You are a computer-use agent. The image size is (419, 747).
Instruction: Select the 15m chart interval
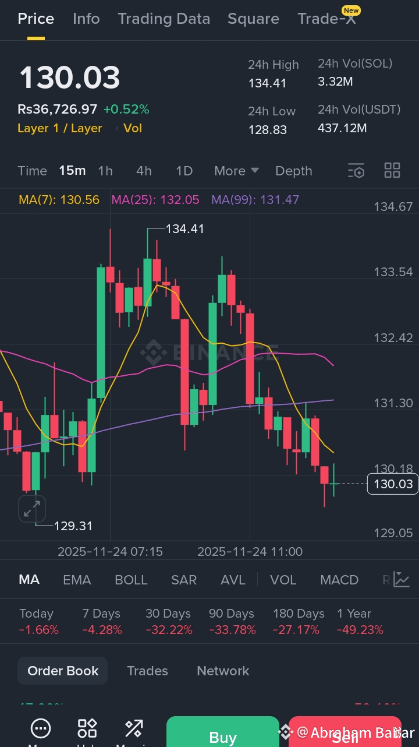pos(72,171)
